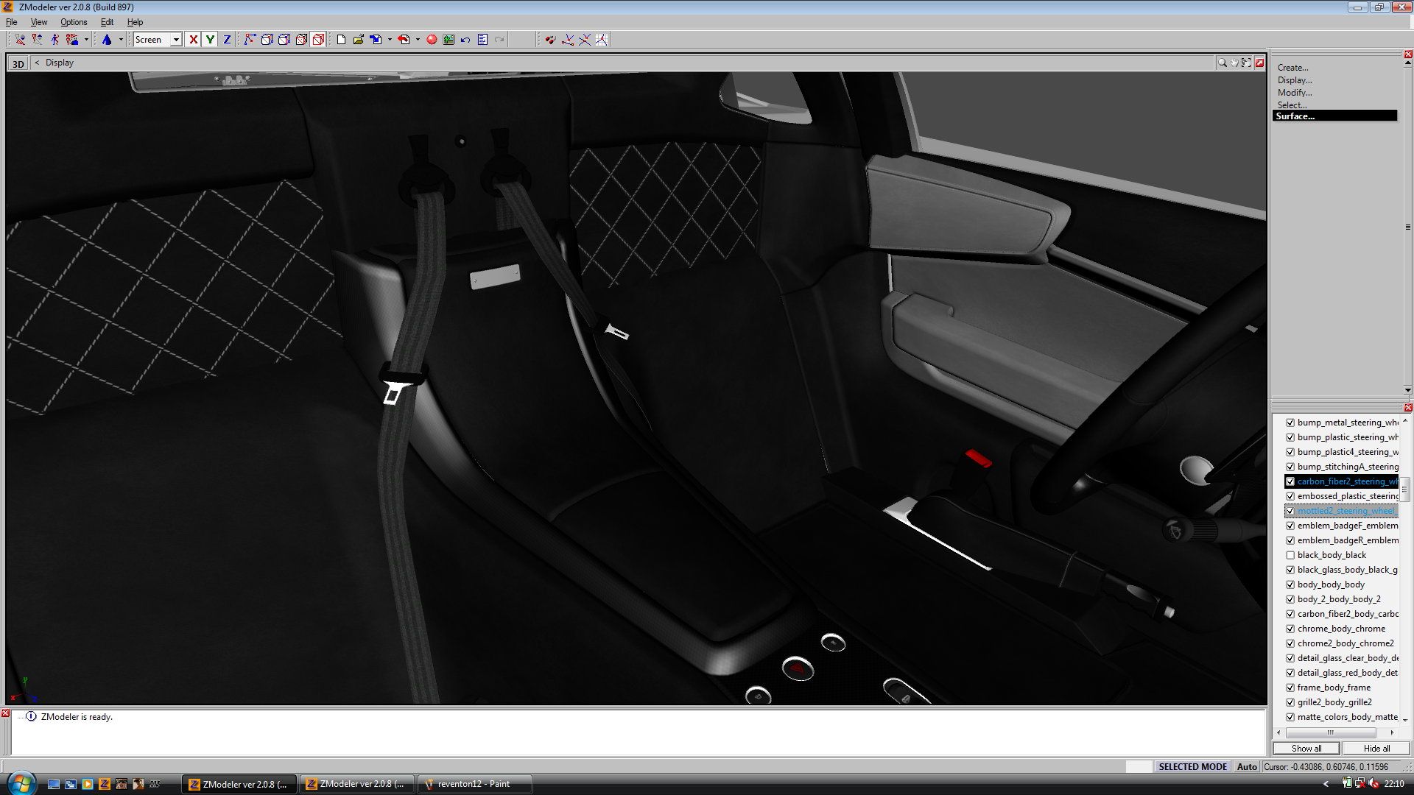Click the new file icon in toolbar
The width and height of the screenshot is (1414, 795).
click(341, 40)
